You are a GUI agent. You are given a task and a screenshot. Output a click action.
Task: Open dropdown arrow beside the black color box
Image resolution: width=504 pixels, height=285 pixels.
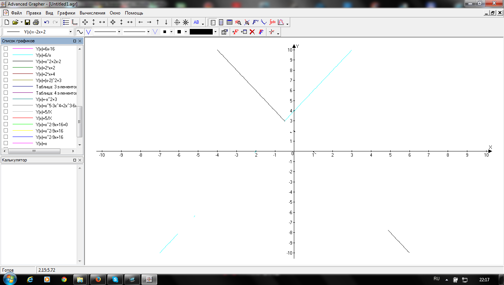click(215, 32)
